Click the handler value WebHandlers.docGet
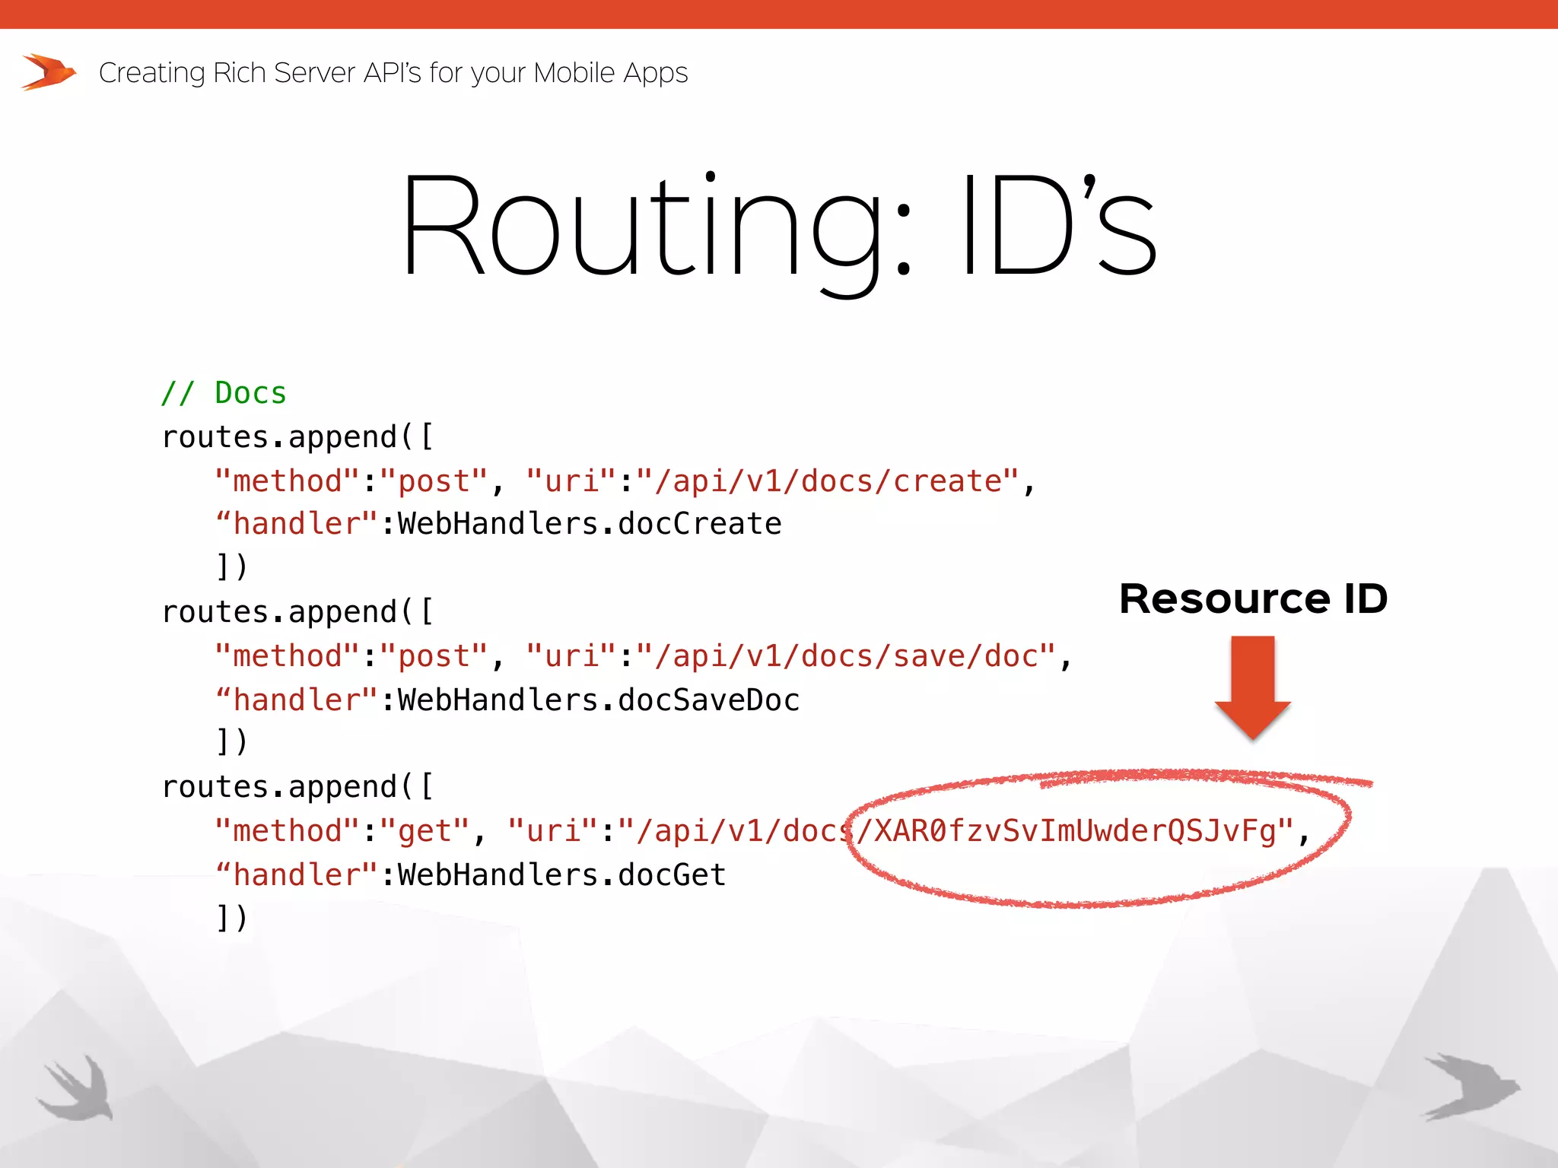Image resolution: width=1558 pixels, height=1168 pixels. (x=561, y=875)
